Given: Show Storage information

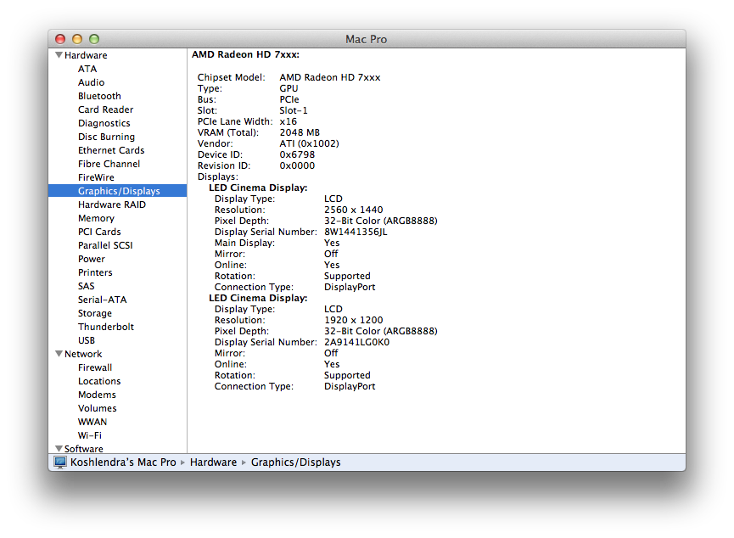Looking at the screenshot, I should 95,313.
